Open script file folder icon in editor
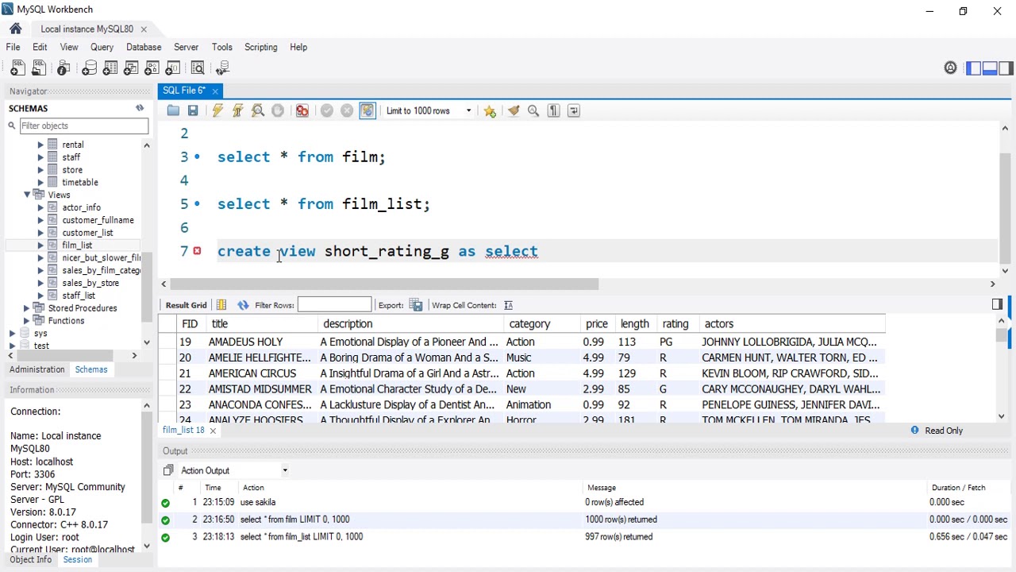 pos(173,110)
